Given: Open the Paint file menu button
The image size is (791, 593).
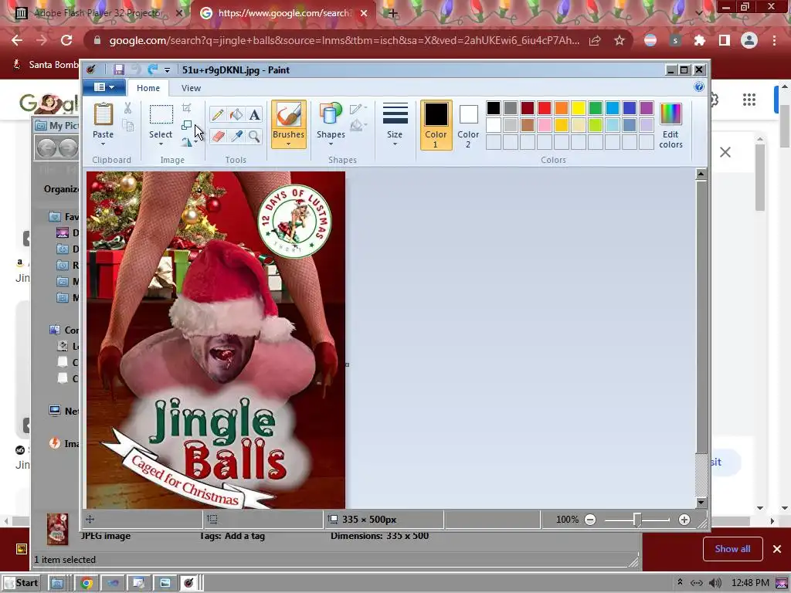Looking at the screenshot, I should 104,87.
